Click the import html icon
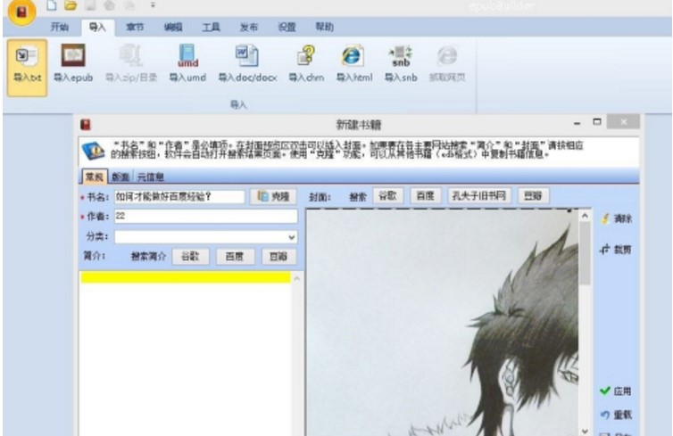This screenshot has width=673, height=436. point(354,64)
